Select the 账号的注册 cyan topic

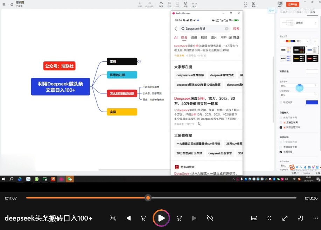[x=122, y=75]
